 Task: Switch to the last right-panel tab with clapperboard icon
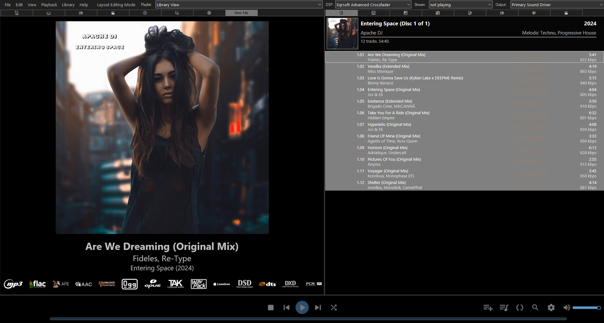point(566,13)
